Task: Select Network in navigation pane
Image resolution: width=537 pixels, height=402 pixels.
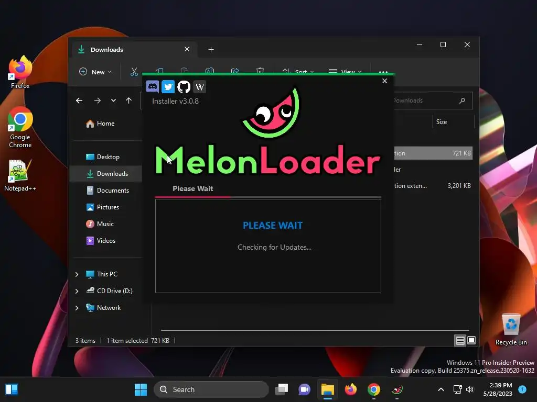Action: click(x=103, y=308)
